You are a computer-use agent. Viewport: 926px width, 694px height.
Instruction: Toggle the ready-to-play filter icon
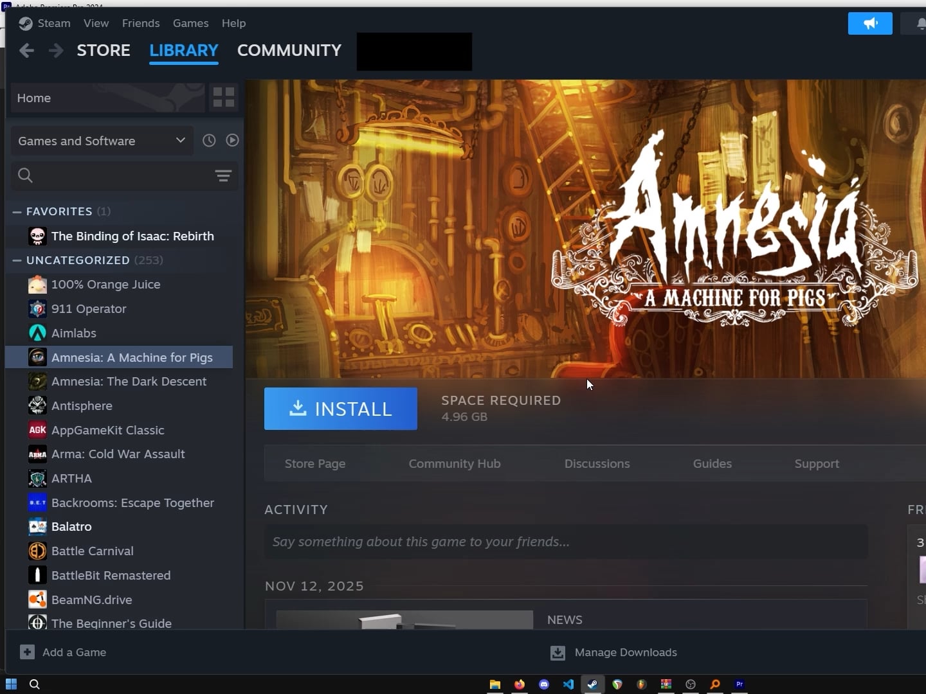coord(232,141)
